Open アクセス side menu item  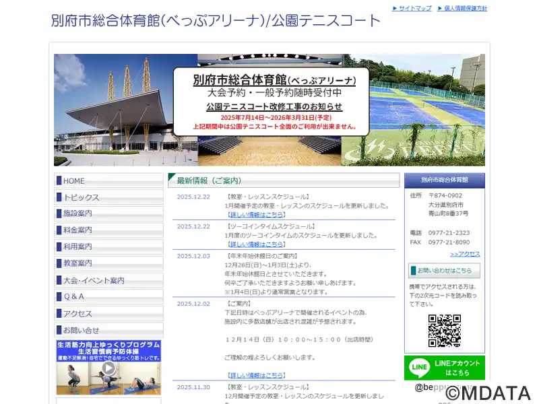(x=108, y=313)
